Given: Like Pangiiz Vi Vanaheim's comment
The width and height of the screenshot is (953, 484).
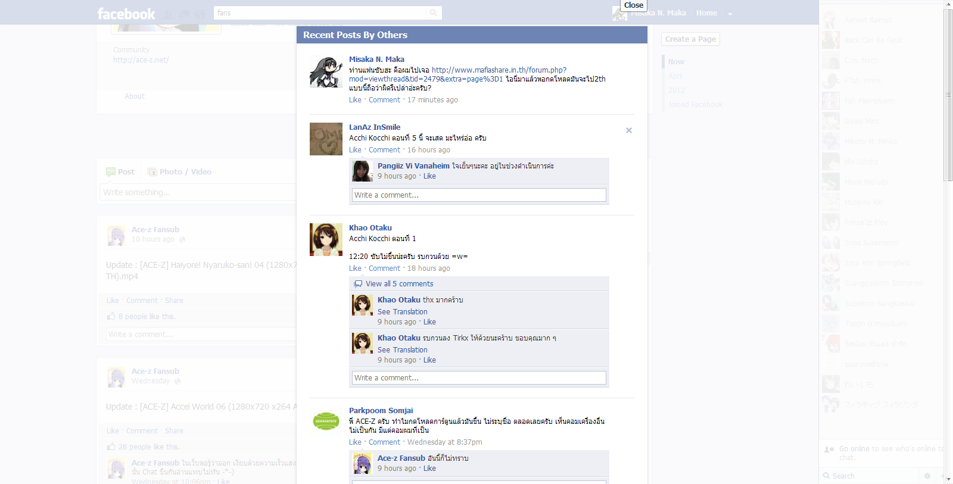Looking at the screenshot, I should (x=429, y=176).
